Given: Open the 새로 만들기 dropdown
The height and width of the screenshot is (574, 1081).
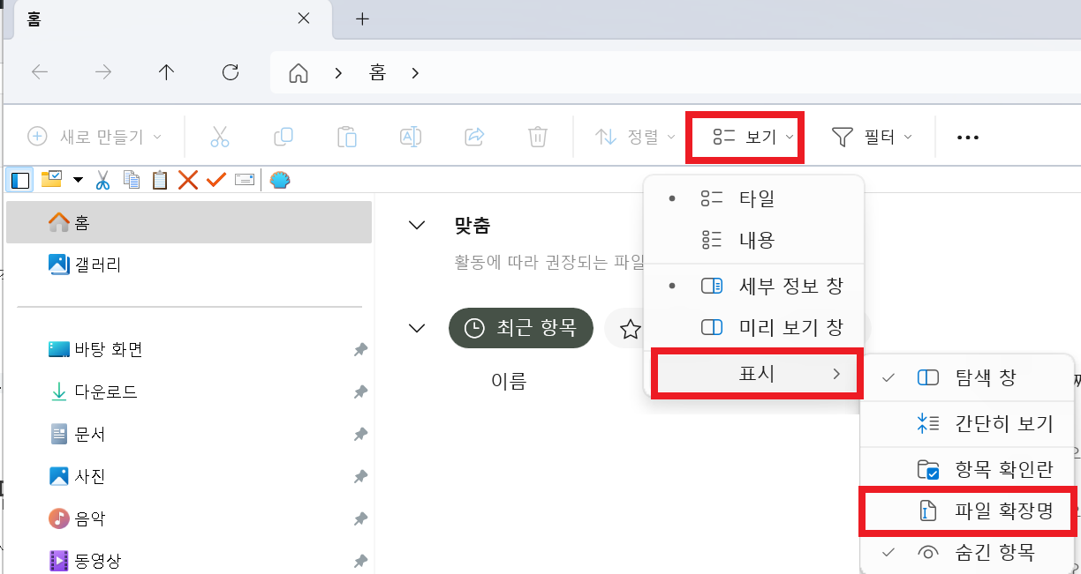Looking at the screenshot, I should pyautogui.click(x=95, y=137).
